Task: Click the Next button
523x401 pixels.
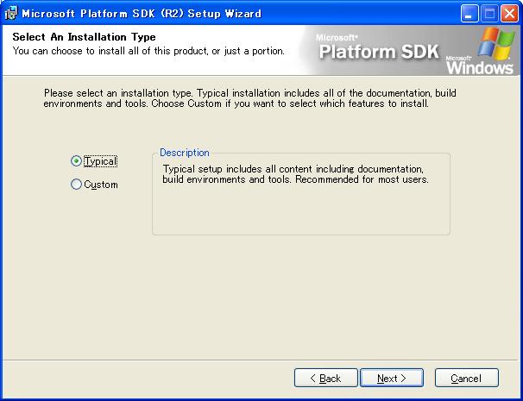Action: [392, 378]
